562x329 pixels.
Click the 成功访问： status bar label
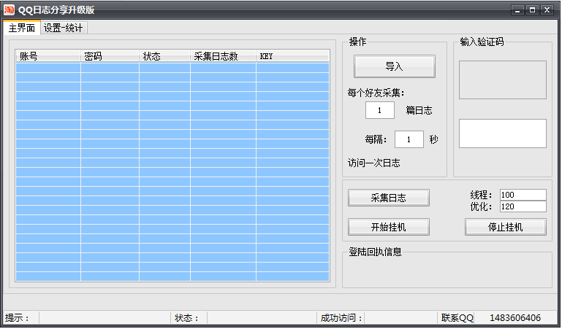pyautogui.click(x=341, y=317)
